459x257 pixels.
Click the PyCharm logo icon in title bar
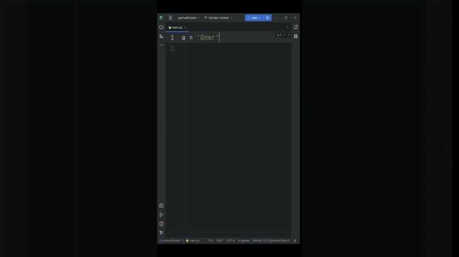coord(162,18)
